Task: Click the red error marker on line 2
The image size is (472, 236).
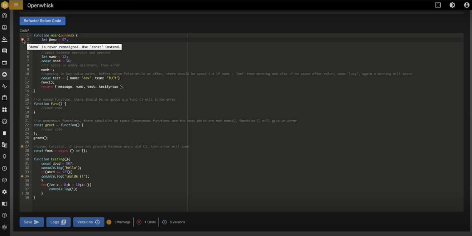Action: tap(22, 39)
